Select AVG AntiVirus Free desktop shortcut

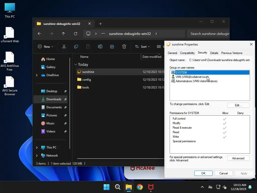(x=10, y=61)
